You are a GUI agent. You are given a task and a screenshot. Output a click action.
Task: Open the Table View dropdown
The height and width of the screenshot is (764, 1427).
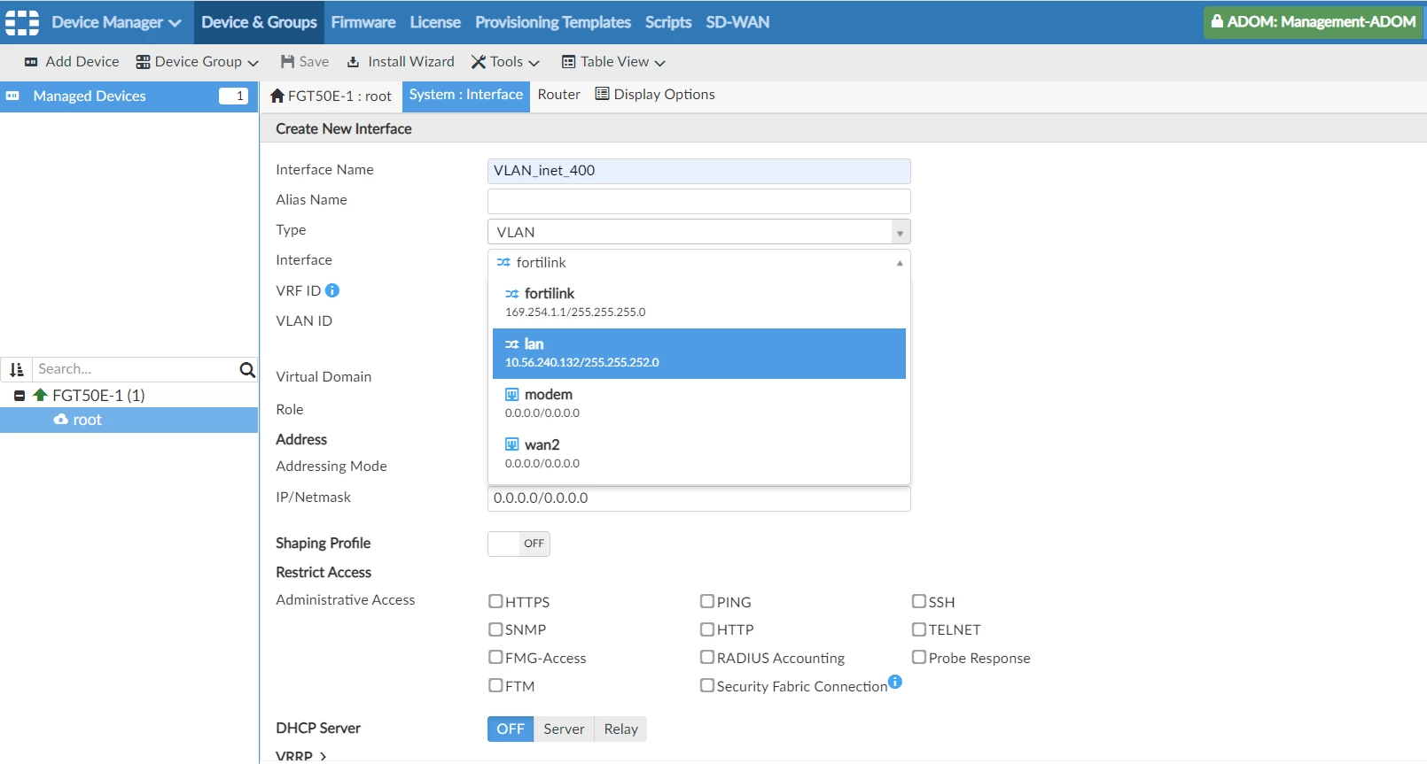(x=613, y=62)
